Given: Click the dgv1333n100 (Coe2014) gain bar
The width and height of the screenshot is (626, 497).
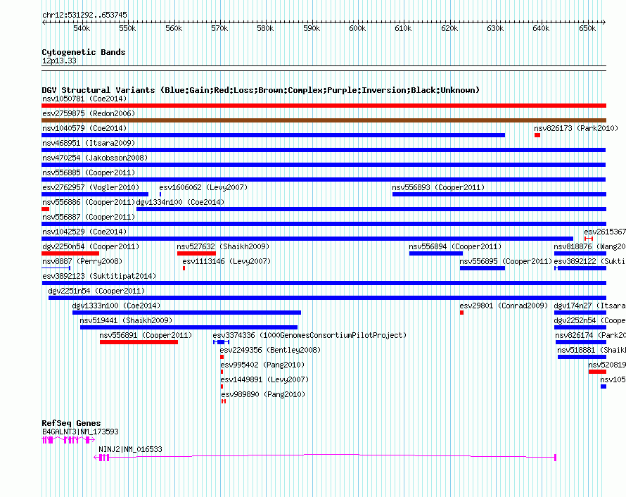Looking at the screenshot, I should (x=187, y=313).
